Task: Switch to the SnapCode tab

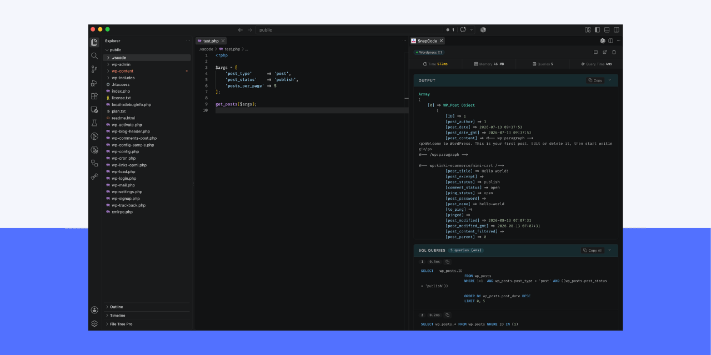Action: tap(427, 41)
